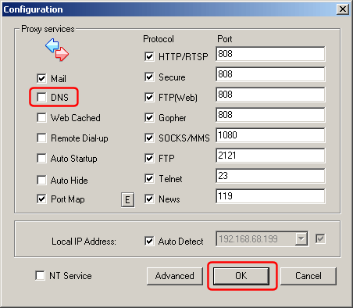Click the FTP port field showing 2121
The height and width of the screenshot is (308, 353).
tap(270, 156)
